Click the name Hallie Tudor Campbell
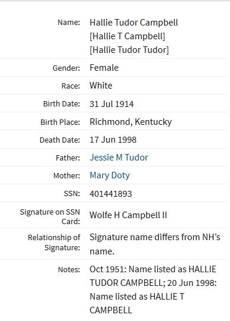Viewport: 230px width, 321px height. point(134,23)
